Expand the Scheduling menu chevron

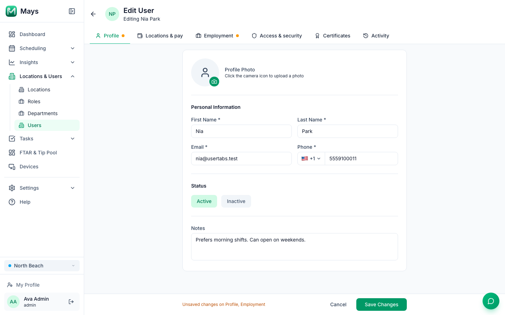(73, 48)
